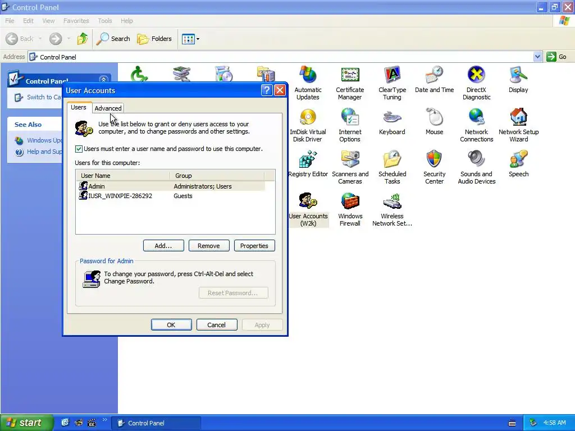Viewport: 575px width, 431px height.
Task: Click the Up folder toolbar icon
Action: point(83,39)
